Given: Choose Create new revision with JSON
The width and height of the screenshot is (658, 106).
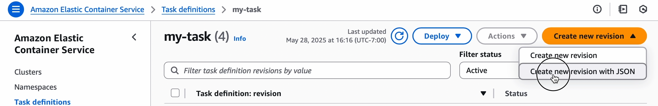Looking at the screenshot, I should coord(583,71).
